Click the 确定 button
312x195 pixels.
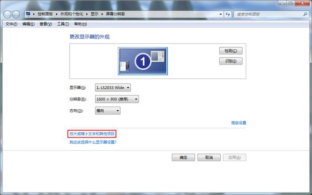tap(183, 157)
